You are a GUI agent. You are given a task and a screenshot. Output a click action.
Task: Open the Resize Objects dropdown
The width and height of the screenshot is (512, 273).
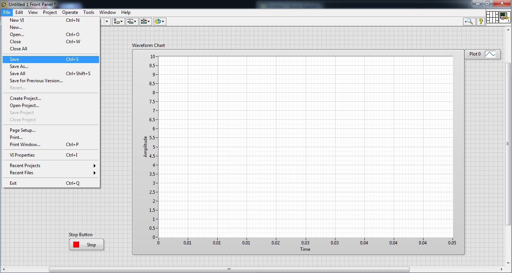click(x=145, y=21)
